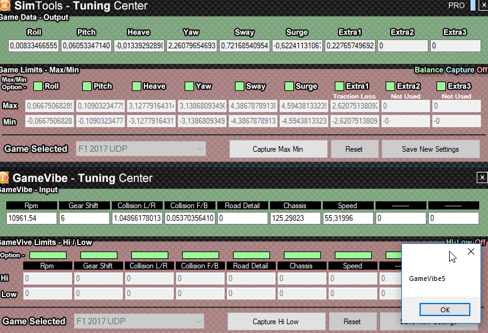This screenshot has width=488, height=333.
Task: Enable the Heave max/min option checkbox
Action: pyautogui.click(x=136, y=87)
